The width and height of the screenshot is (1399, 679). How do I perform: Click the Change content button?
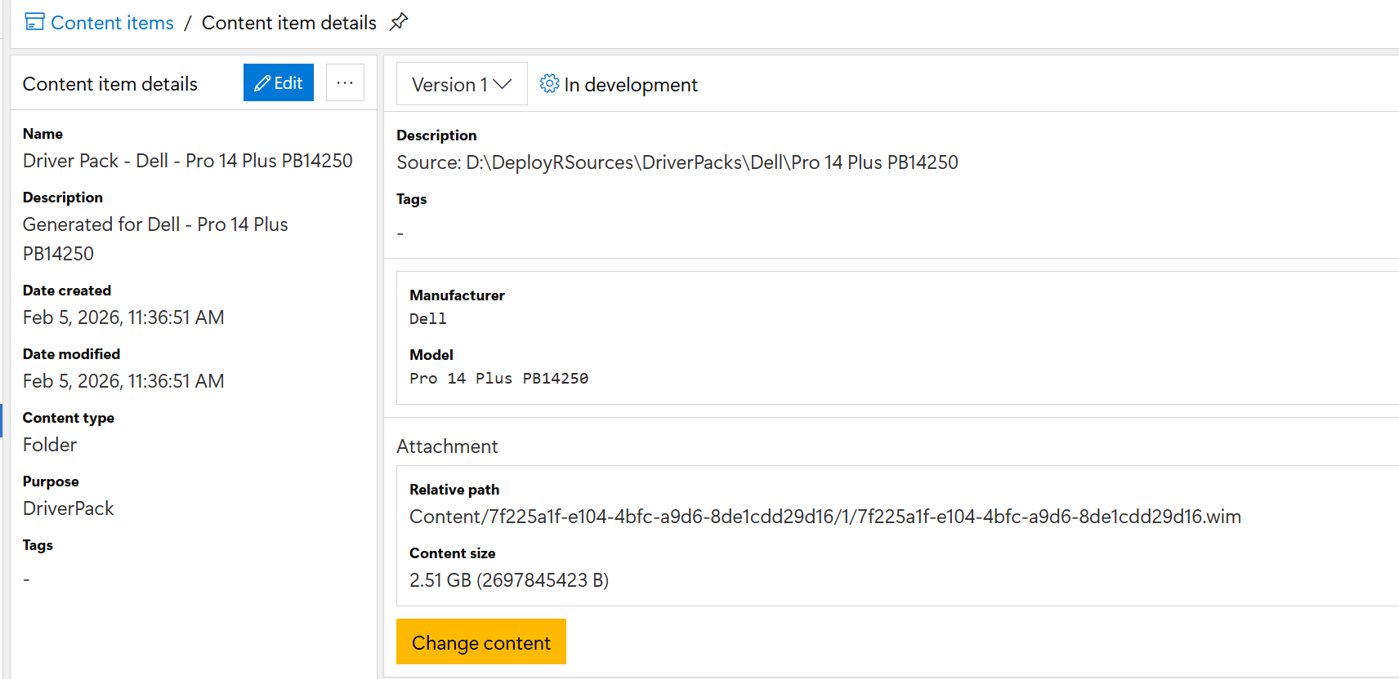tap(481, 641)
